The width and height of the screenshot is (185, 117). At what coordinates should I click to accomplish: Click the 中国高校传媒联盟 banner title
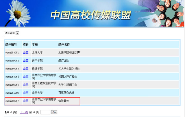(91, 15)
